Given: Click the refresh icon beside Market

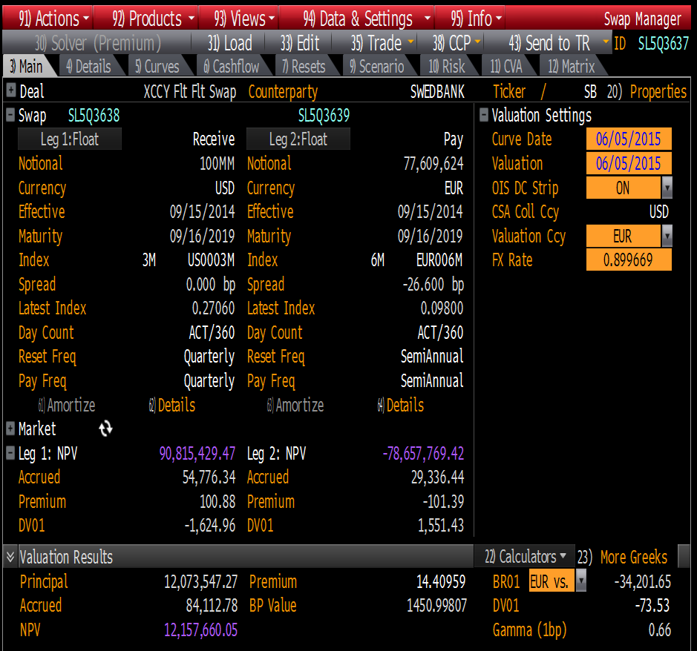Looking at the screenshot, I should pyautogui.click(x=105, y=429).
